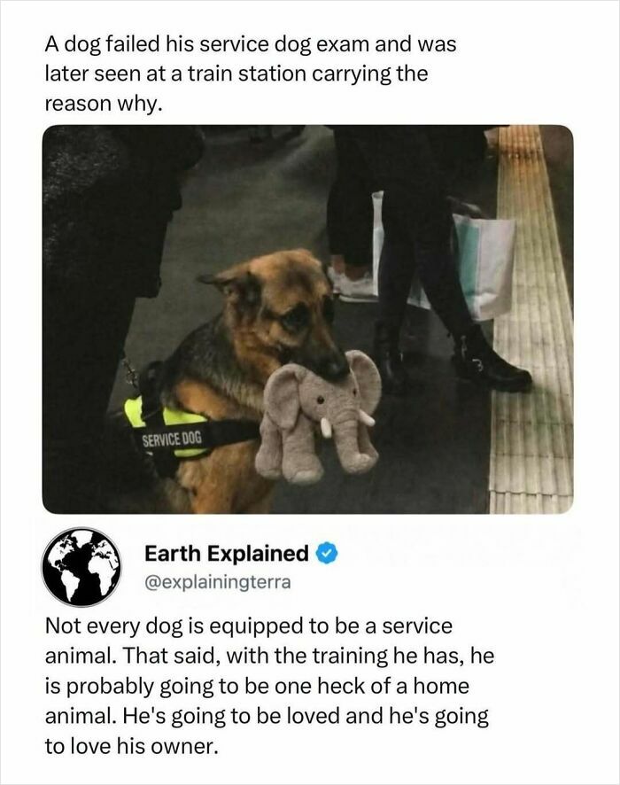Click the caption text 'reason why.'

(104, 104)
